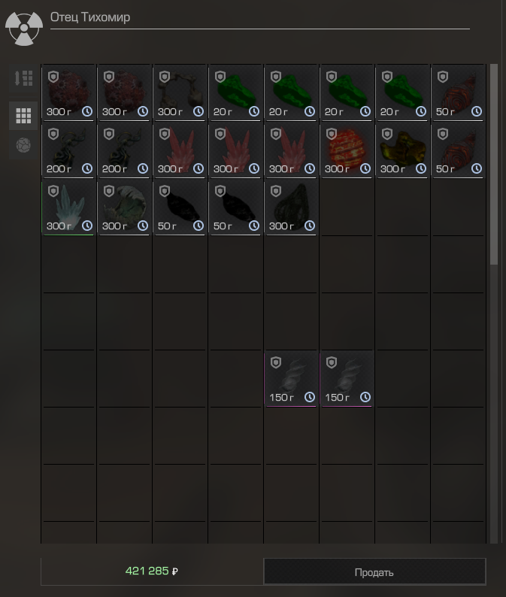The width and height of the screenshot is (506, 597).
Task: Click clock icon on first dark red artifact
Action: (x=87, y=111)
